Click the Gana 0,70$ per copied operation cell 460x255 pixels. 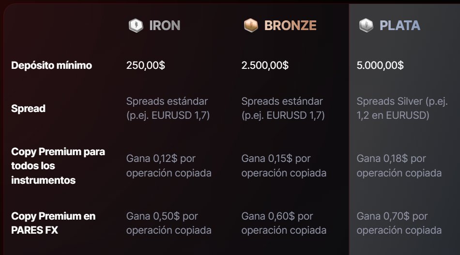[399, 223]
